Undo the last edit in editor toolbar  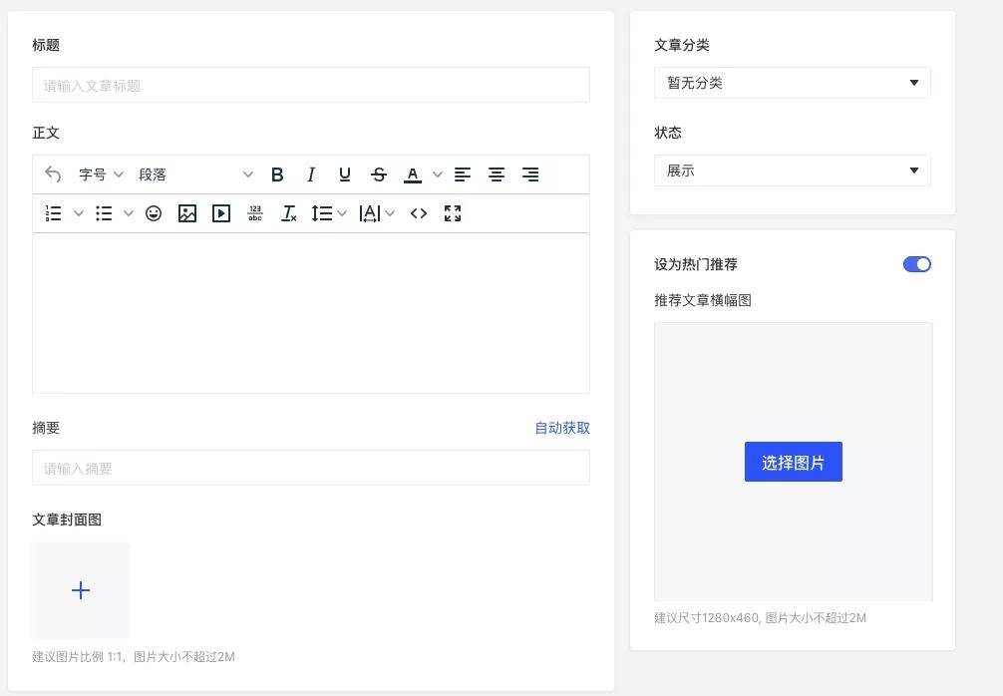(53, 174)
